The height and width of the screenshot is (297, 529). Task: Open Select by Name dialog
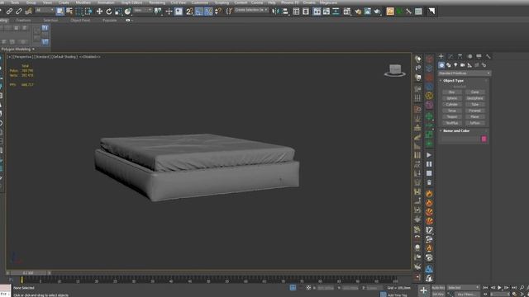pos(69,12)
